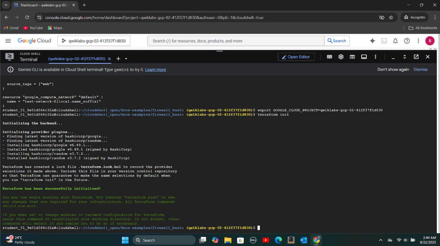The image size is (440, 246).
Task: Open Cloud Shell in a new window
Action: click(416, 57)
